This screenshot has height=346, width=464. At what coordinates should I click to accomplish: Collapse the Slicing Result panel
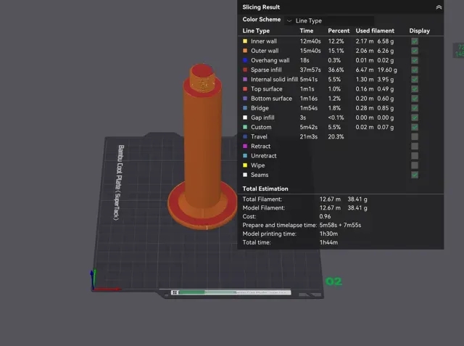pyautogui.click(x=439, y=7)
